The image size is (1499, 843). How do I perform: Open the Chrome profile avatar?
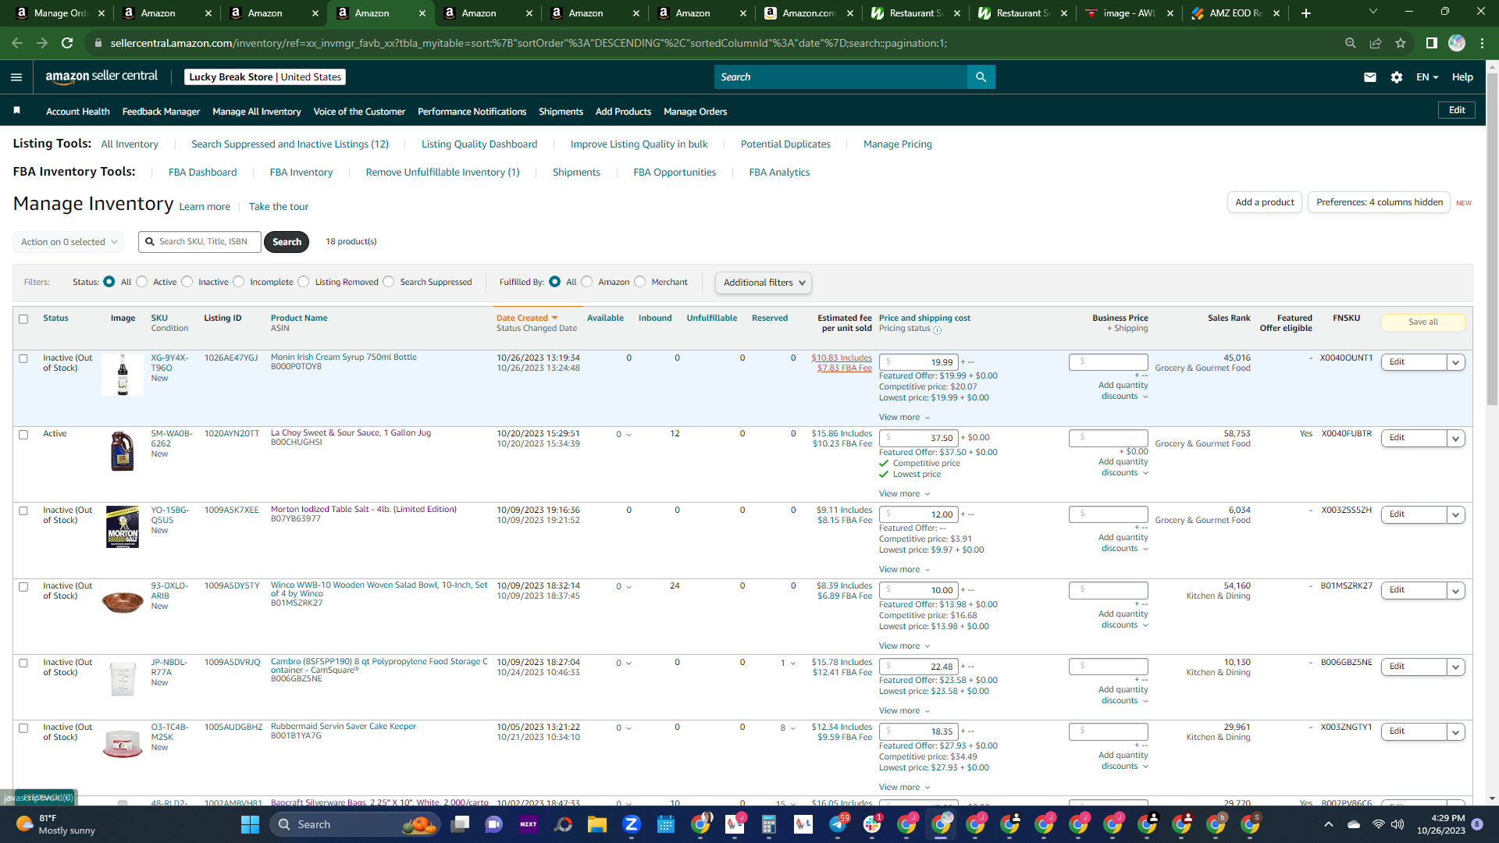(x=1457, y=43)
